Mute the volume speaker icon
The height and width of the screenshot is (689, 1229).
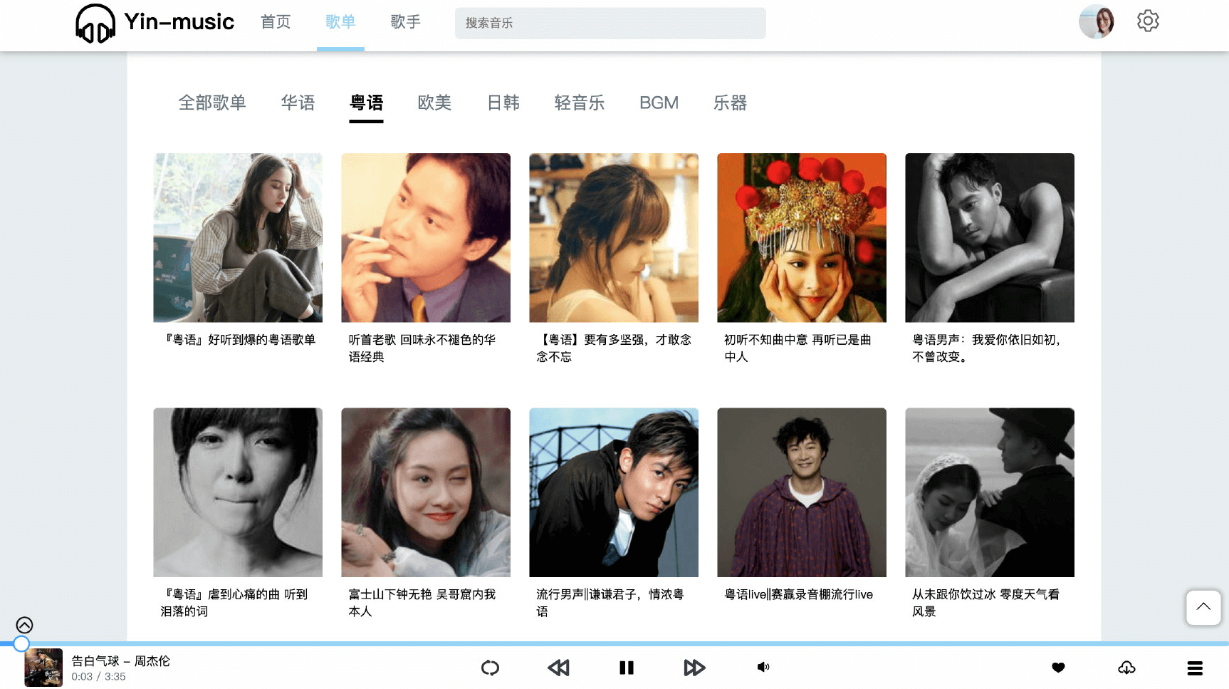point(763,668)
